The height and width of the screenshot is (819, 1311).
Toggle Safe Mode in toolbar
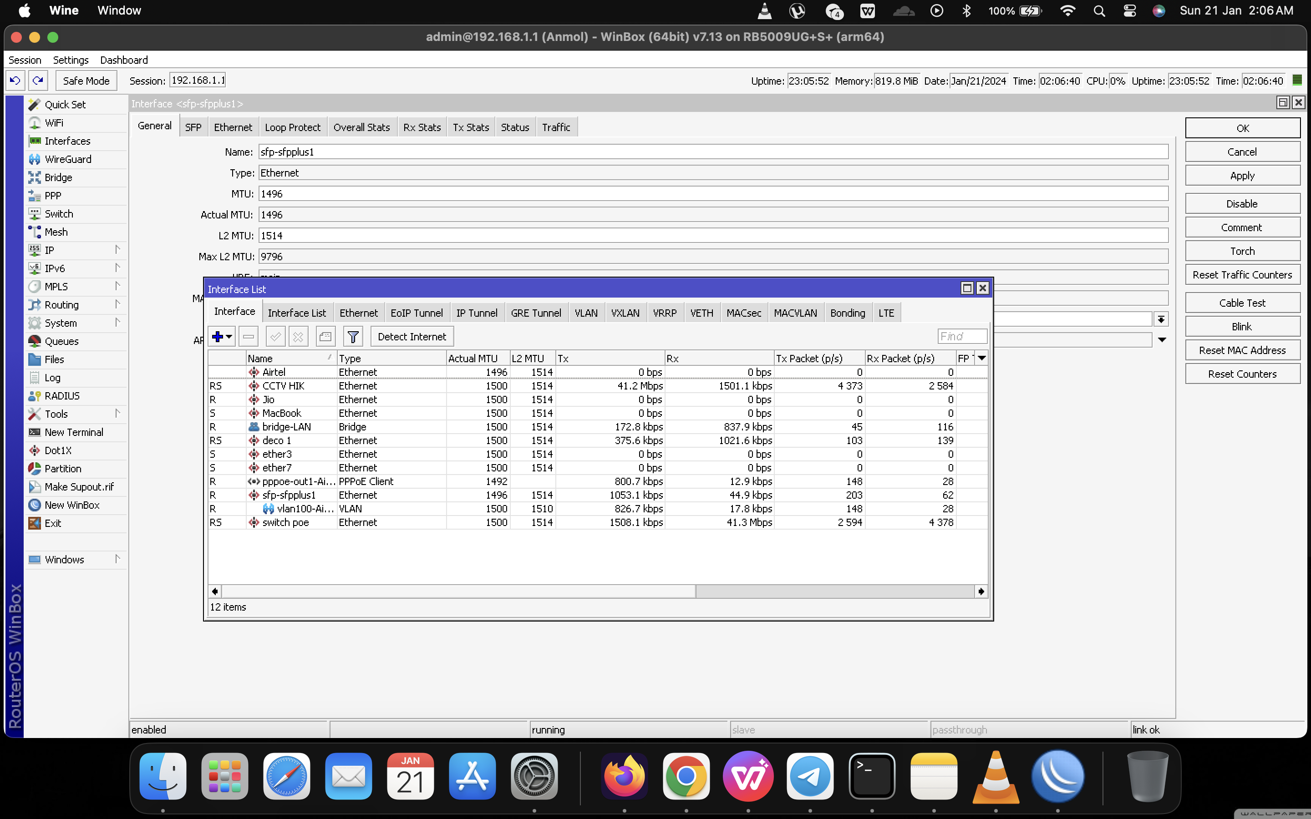[x=87, y=80]
